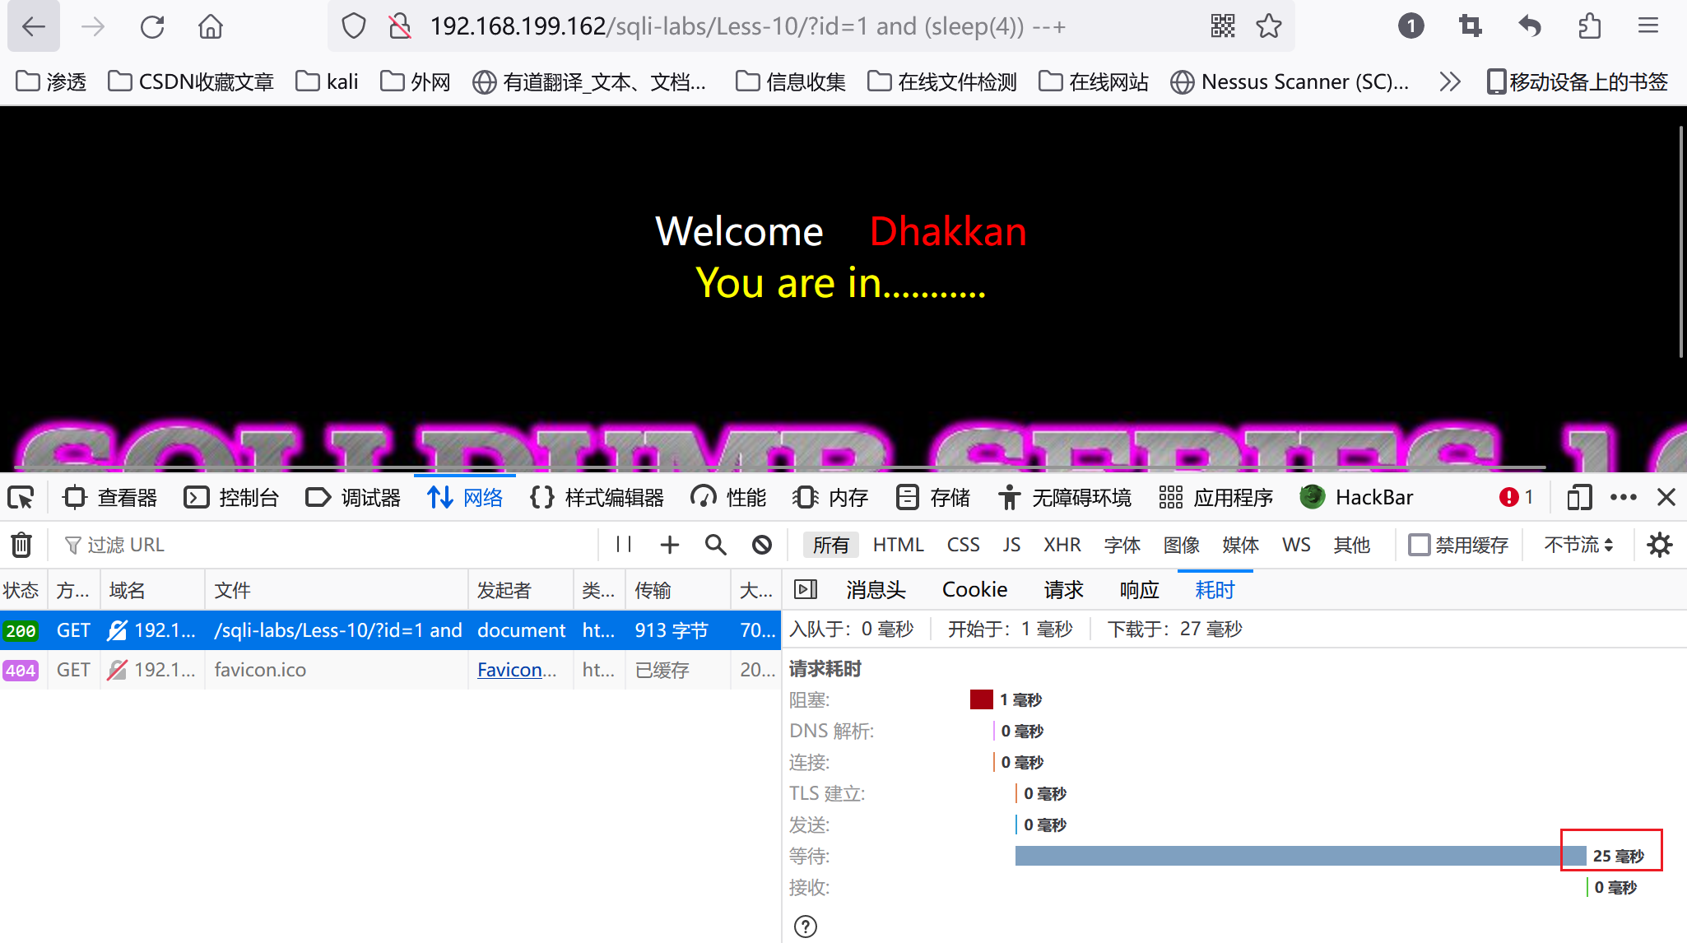Screen dimensions: 1687x943
Task: Open the 存储 storage tab
Action: 932,497
